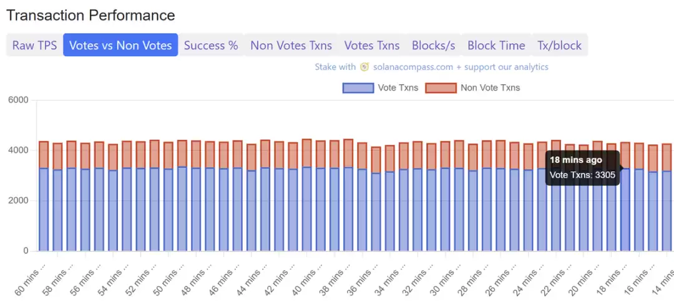Click the Transaction Performance heading

(x=90, y=15)
